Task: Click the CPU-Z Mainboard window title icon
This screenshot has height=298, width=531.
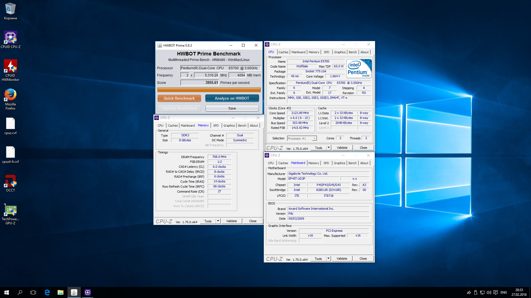Action: coord(267,155)
